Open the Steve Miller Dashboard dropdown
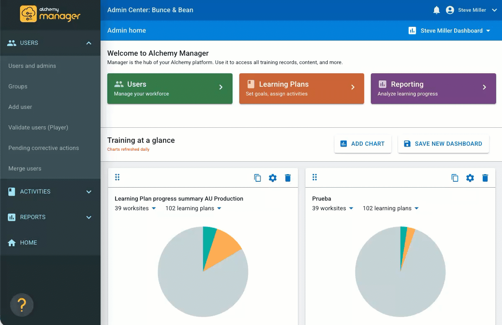The width and height of the screenshot is (502, 325). (450, 31)
